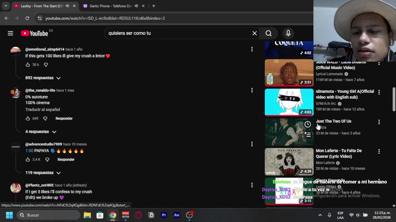View site information icon in address bar
This screenshot has width=396, height=222.
pos(40,18)
